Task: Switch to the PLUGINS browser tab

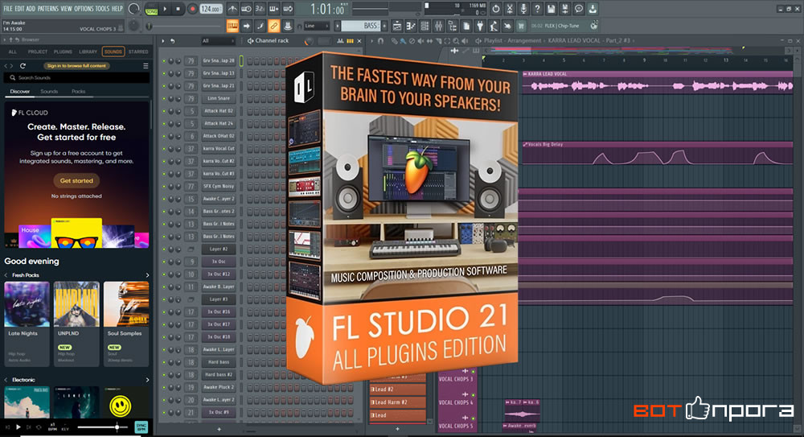Action: [x=63, y=52]
